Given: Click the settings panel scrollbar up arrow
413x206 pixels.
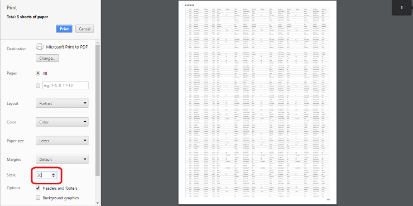Looking at the screenshot, I should (x=98, y=42).
